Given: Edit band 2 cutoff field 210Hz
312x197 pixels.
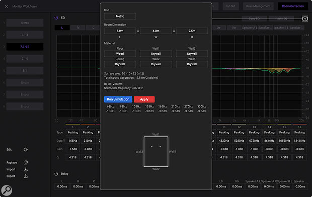Looking at the screenshot, I should click(88, 141).
